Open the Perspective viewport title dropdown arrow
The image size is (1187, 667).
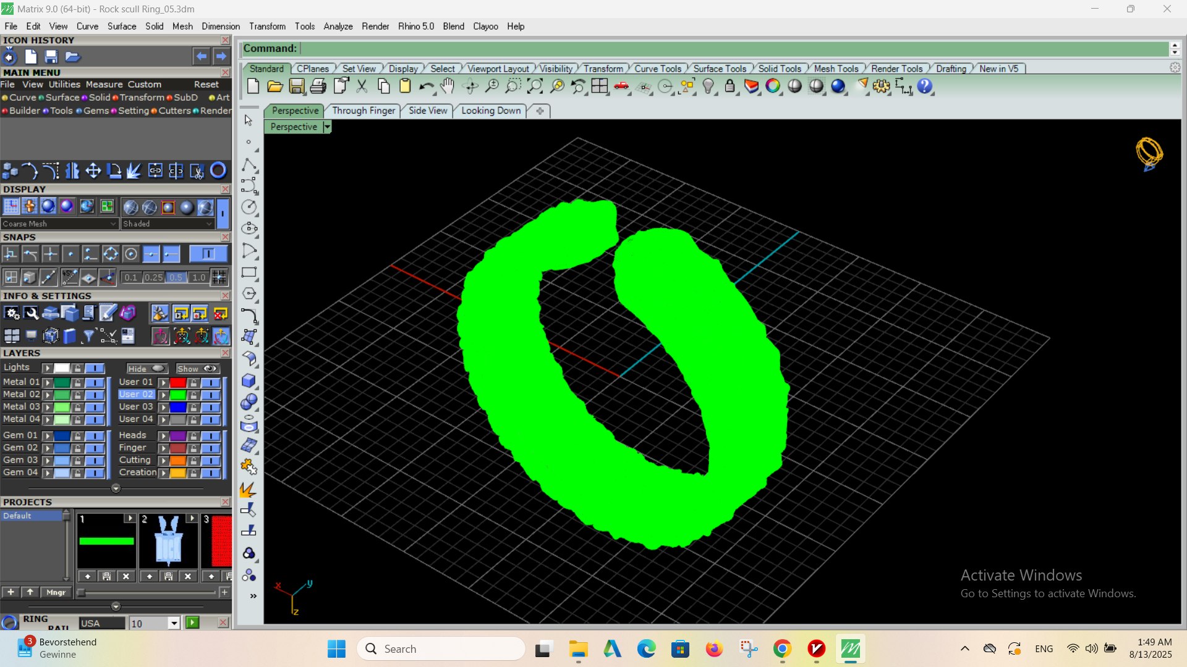click(x=328, y=127)
